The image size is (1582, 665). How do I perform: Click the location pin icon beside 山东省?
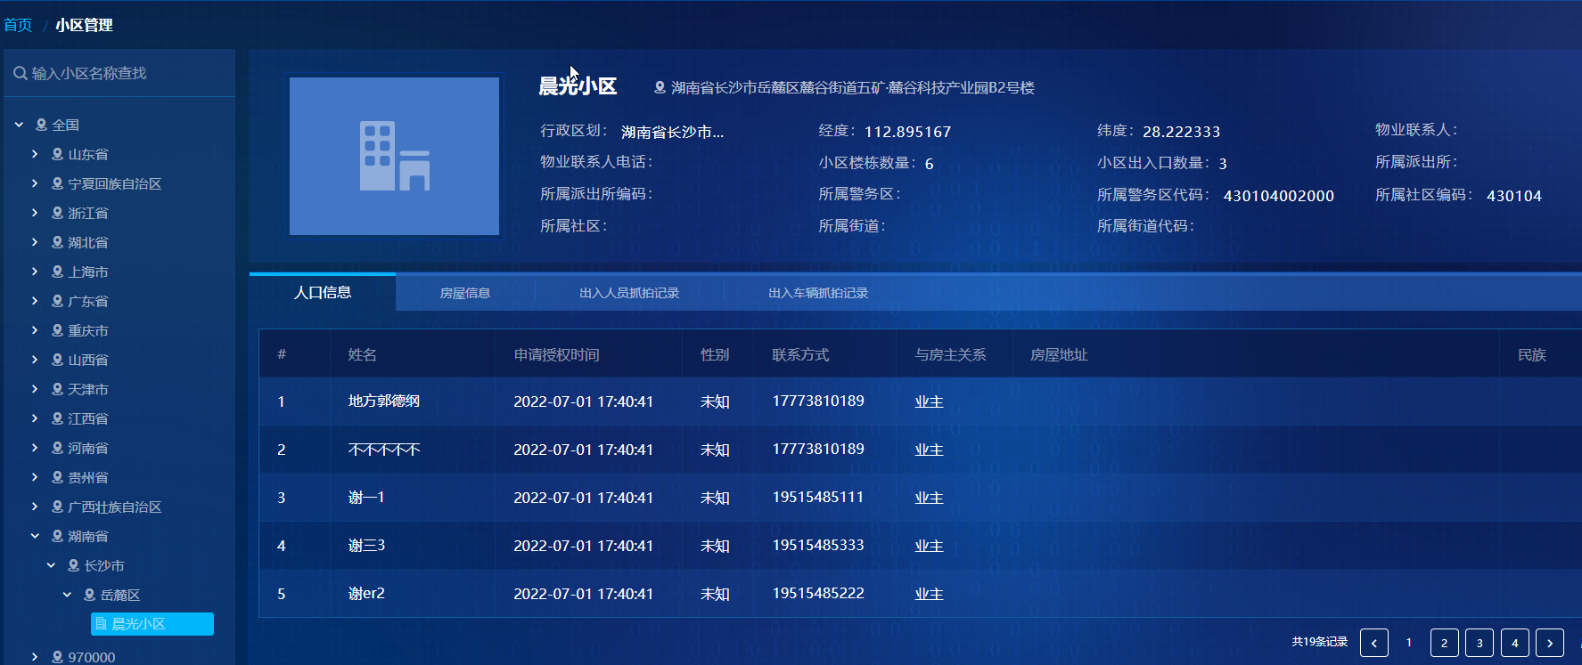57,155
